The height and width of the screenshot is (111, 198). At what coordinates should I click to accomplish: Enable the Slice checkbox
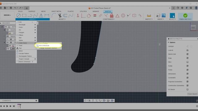point(187,62)
